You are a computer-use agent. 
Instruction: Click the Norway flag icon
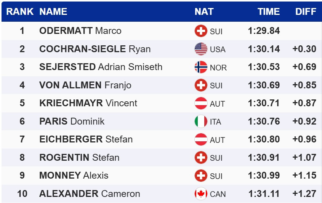(x=201, y=67)
